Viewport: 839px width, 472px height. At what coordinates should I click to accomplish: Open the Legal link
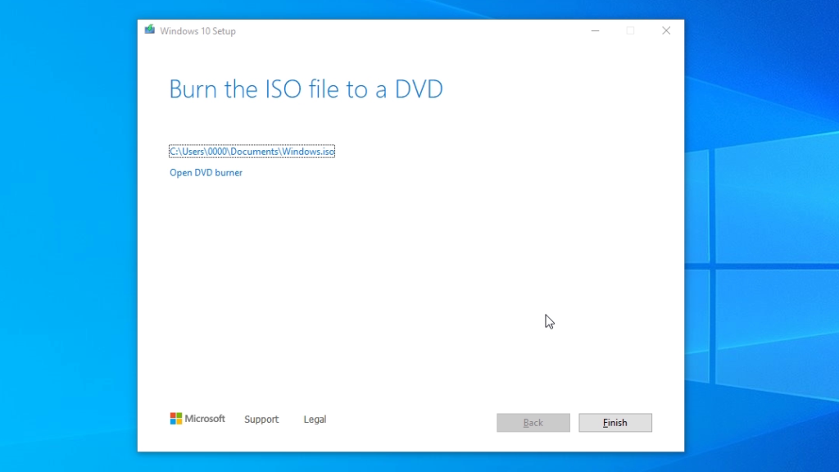click(315, 420)
